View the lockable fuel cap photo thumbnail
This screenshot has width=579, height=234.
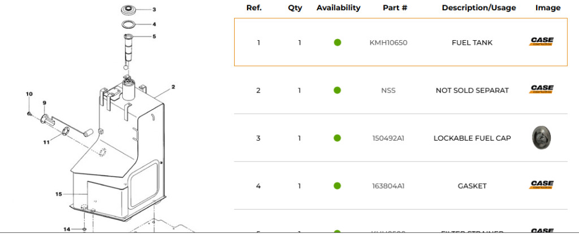click(x=541, y=138)
